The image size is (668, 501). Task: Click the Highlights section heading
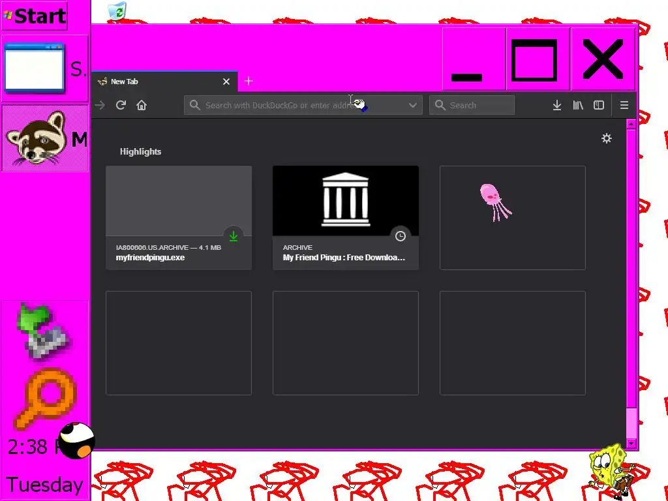point(141,151)
